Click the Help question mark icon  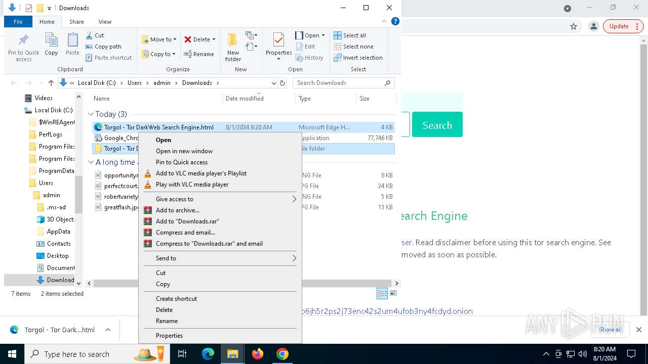coord(395,21)
